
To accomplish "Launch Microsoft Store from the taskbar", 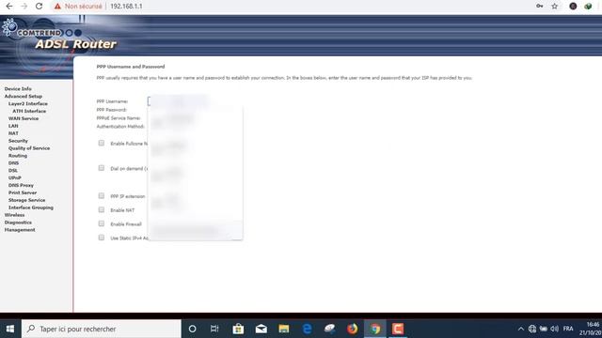I will pyautogui.click(x=238, y=329).
